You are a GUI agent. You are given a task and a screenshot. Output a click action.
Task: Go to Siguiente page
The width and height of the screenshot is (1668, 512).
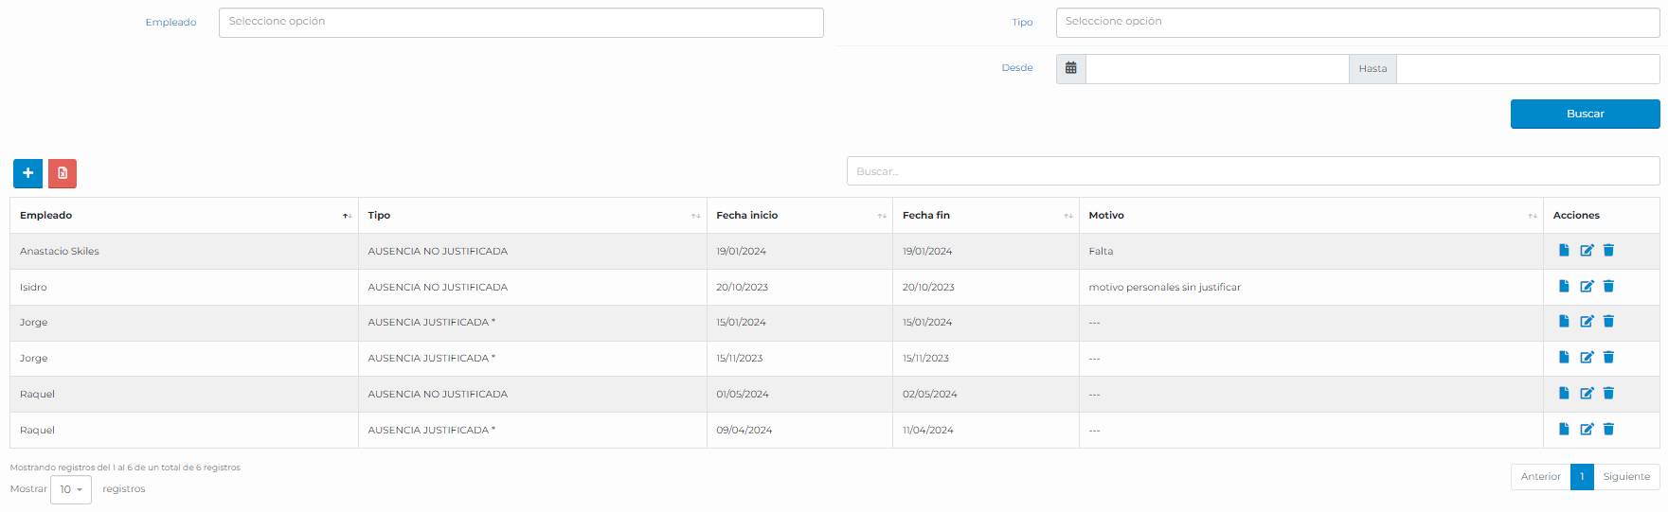pos(1626,477)
